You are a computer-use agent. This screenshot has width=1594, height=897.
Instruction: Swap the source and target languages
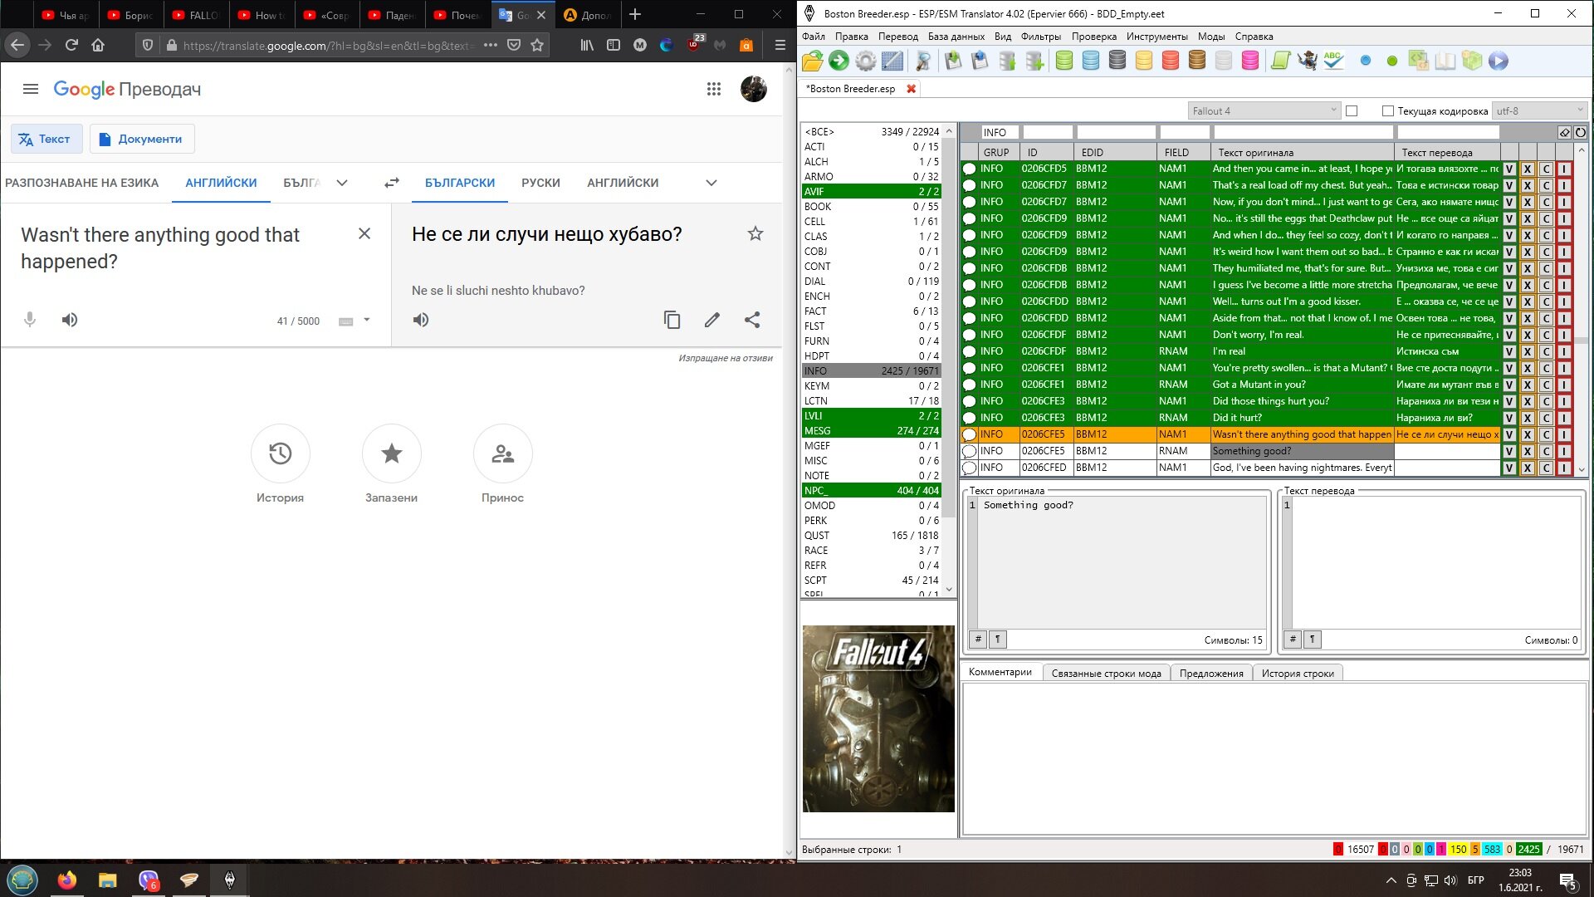391,183
